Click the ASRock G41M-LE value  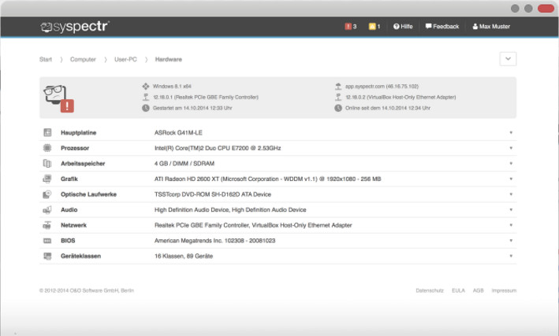178,133
